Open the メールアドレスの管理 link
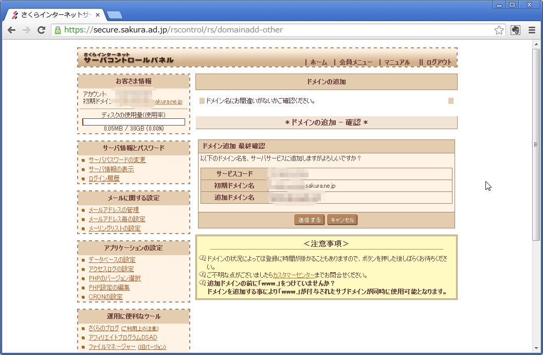Image resolution: width=543 pixels, height=355 pixels. pyautogui.click(x=114, y=210)
